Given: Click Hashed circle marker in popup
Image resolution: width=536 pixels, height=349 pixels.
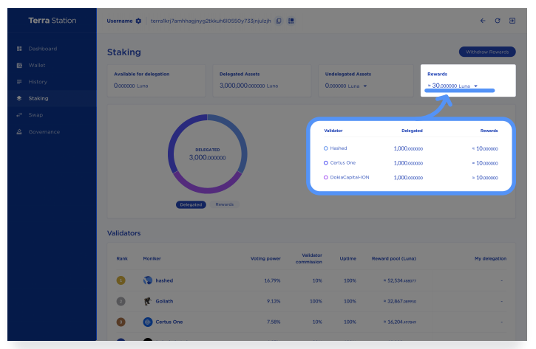Looking at the screenshot, I should pos(326,148).
